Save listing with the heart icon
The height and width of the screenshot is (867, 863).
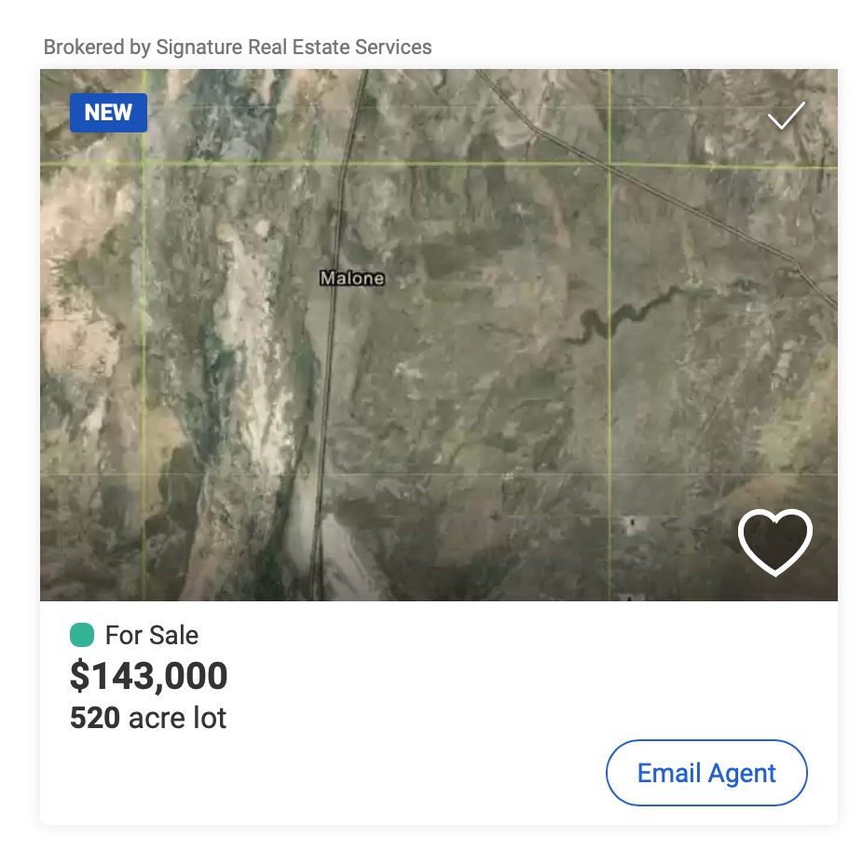[774, 543]
